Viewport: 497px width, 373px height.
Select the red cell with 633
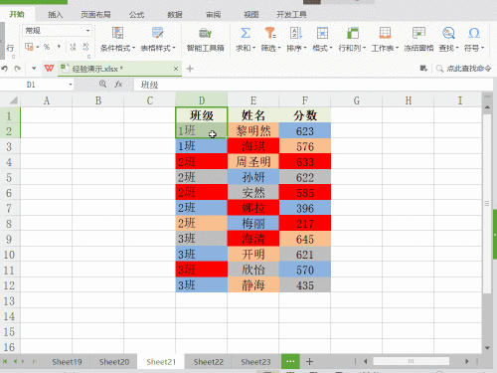305,162
